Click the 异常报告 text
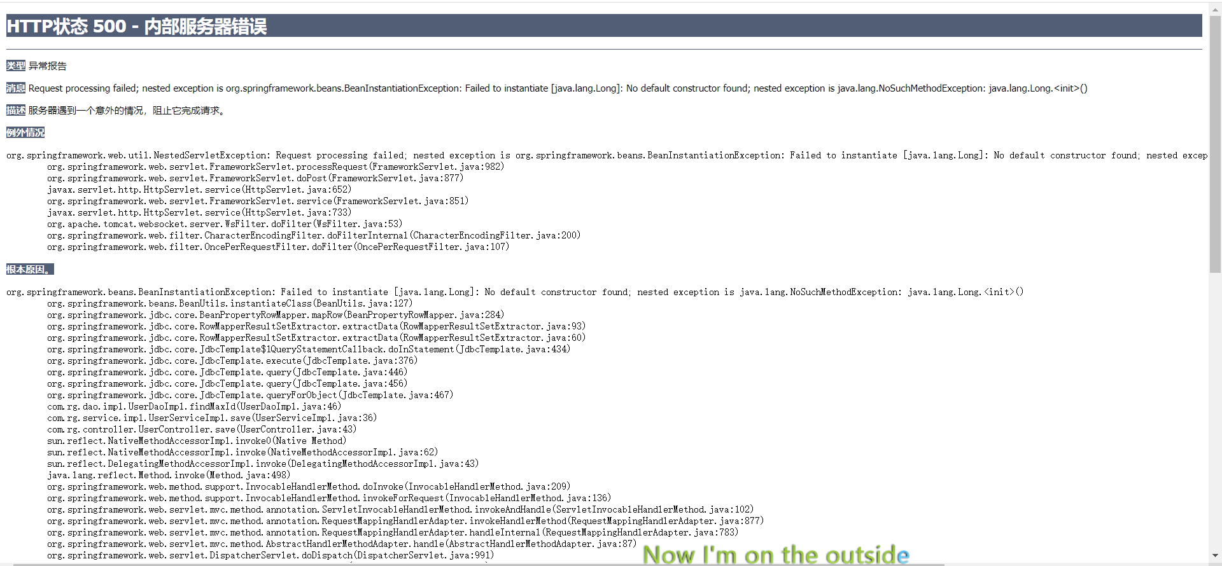This screenshot has height=566, width=1222. click(48, 66)
